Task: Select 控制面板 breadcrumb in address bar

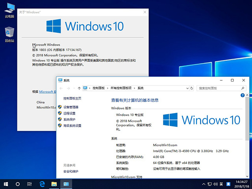Action: (99, 88)
